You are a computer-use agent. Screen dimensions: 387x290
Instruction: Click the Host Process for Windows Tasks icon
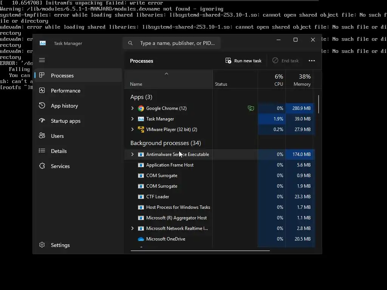141,207
